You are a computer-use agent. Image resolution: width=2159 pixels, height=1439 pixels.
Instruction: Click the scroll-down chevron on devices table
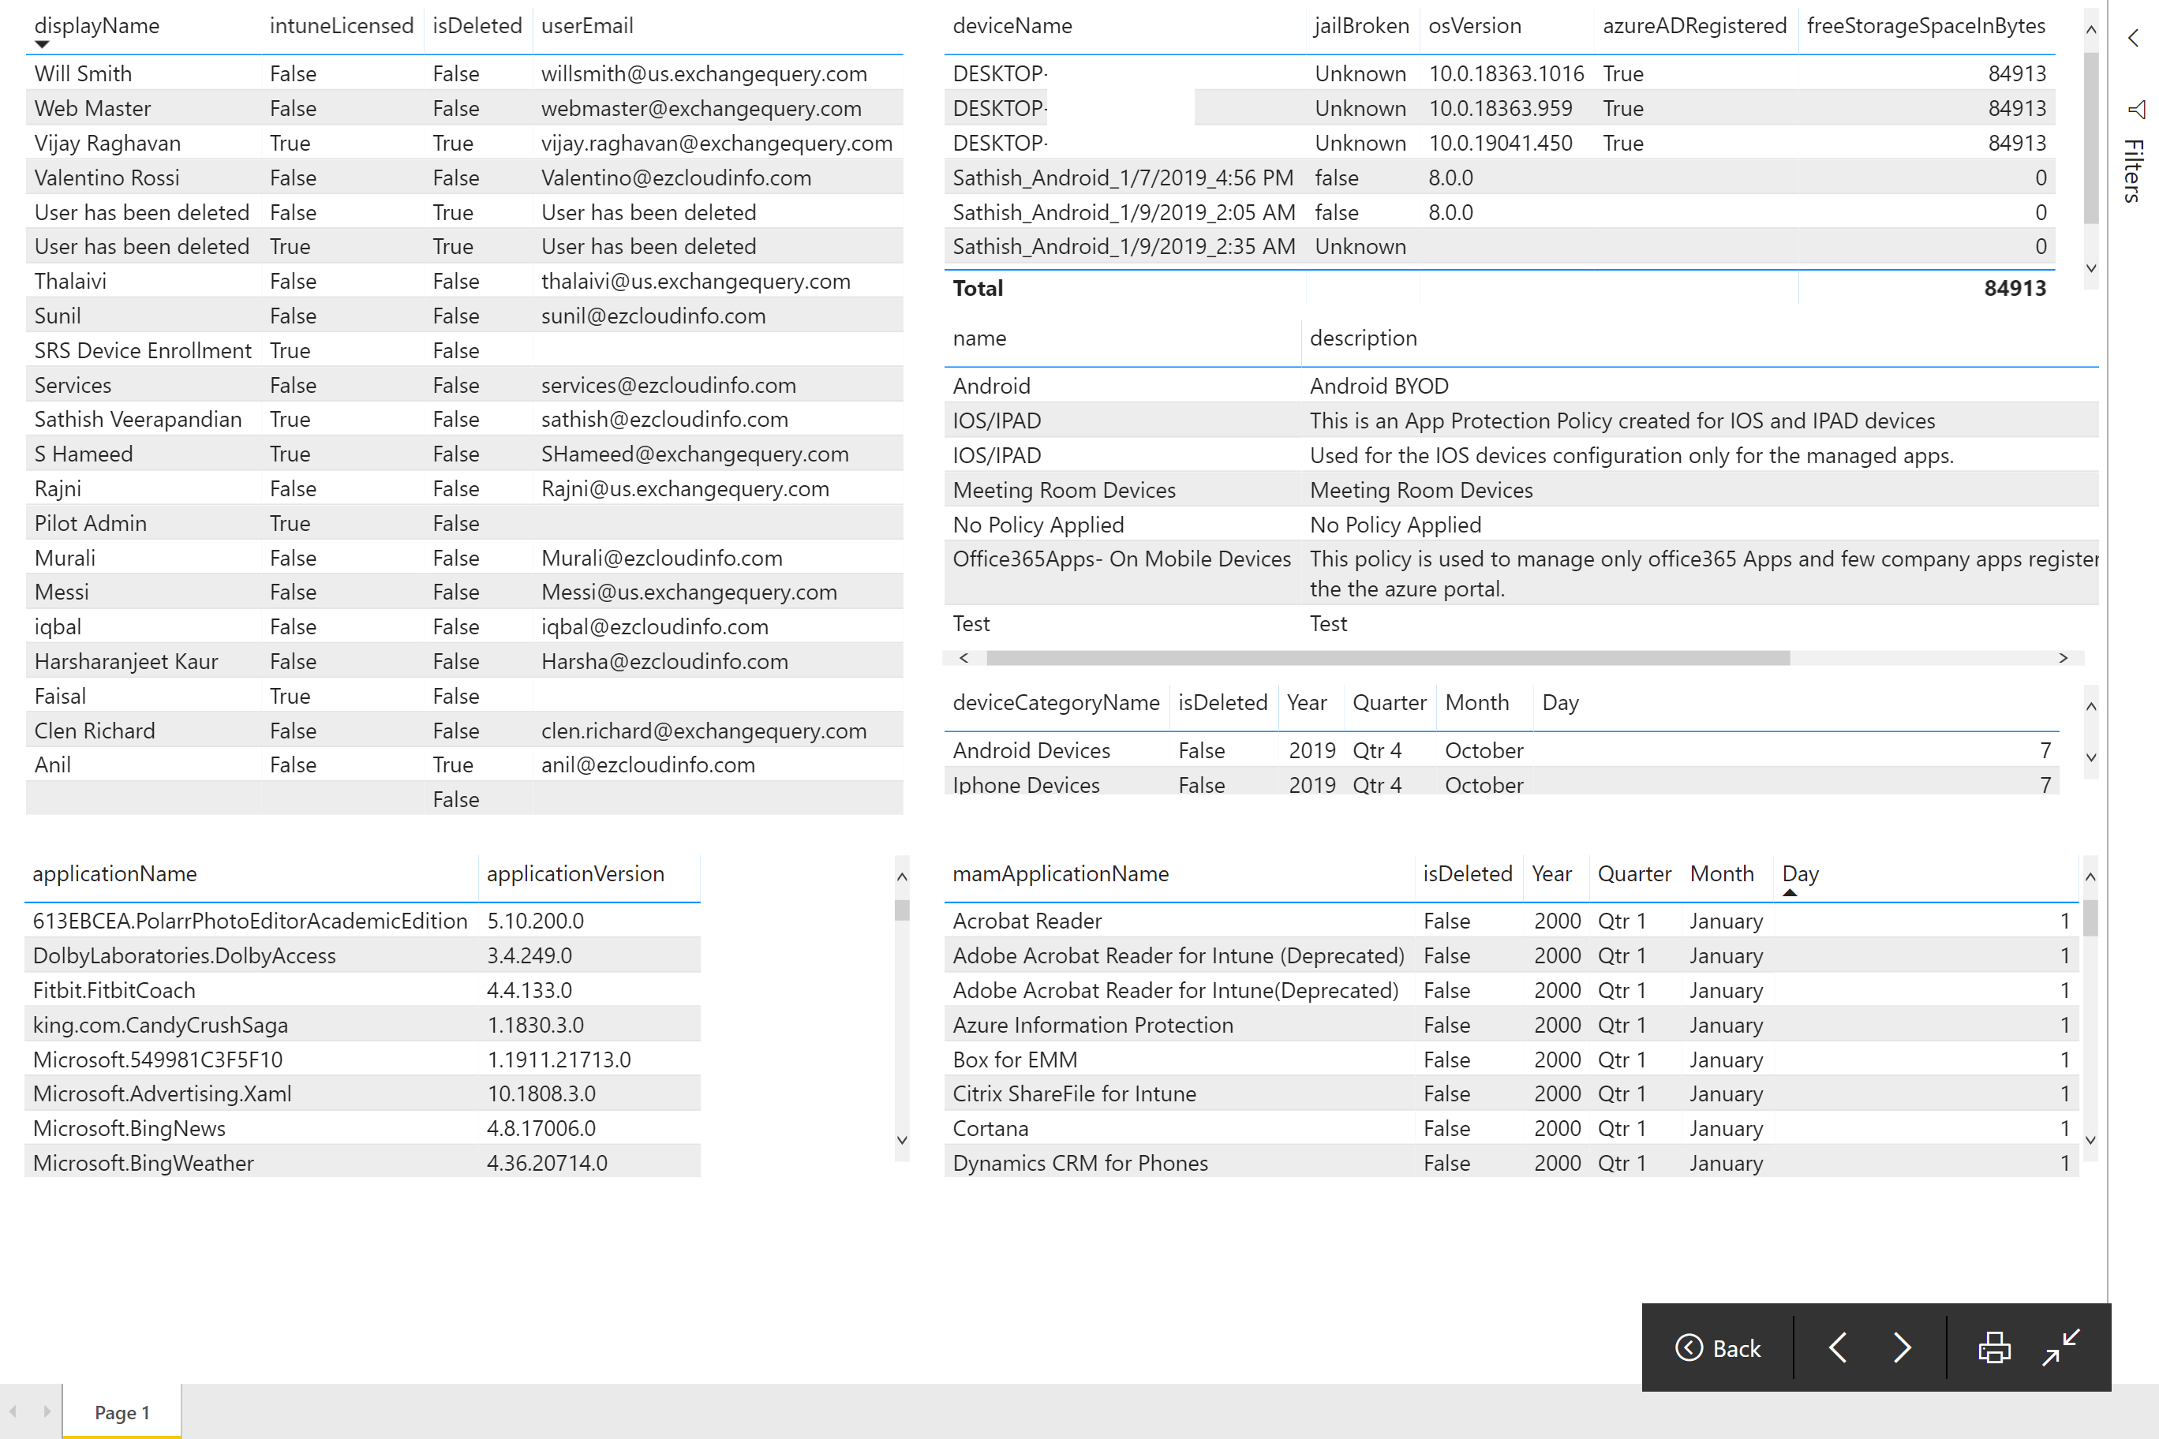2091,268
